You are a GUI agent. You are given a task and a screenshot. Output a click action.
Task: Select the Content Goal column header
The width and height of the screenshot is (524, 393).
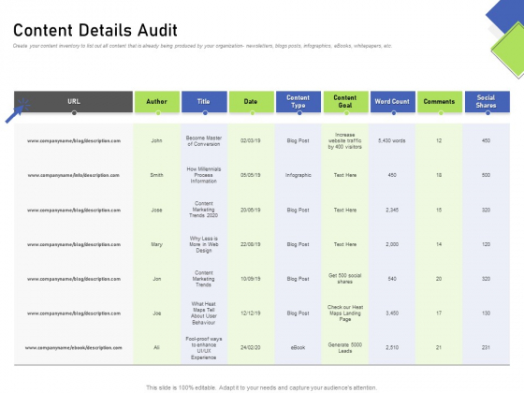pos(345,101)
